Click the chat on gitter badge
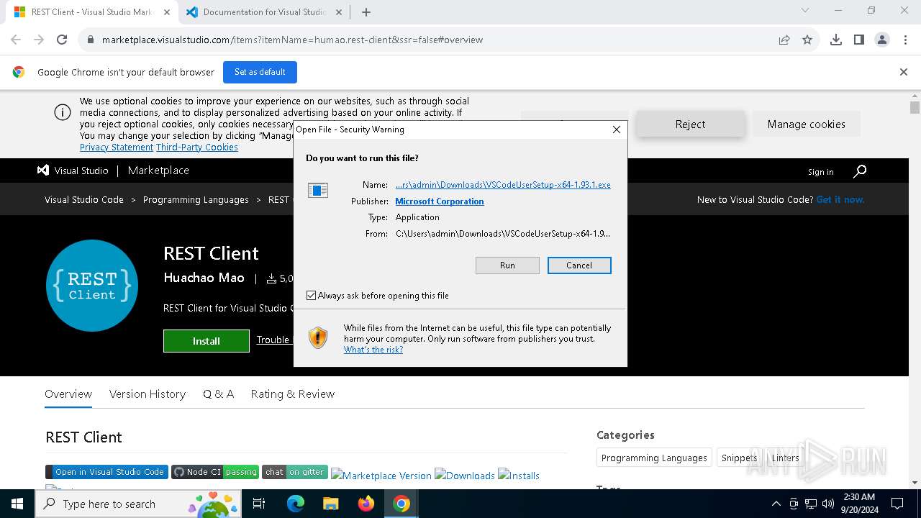921x518 pixels. point(295,472)
